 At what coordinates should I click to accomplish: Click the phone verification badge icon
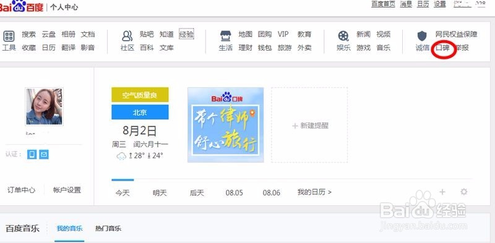click(32, 155)
